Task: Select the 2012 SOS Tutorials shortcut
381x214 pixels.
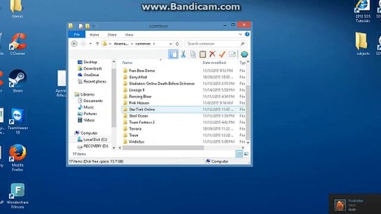Action: click(x=363, y=11)
